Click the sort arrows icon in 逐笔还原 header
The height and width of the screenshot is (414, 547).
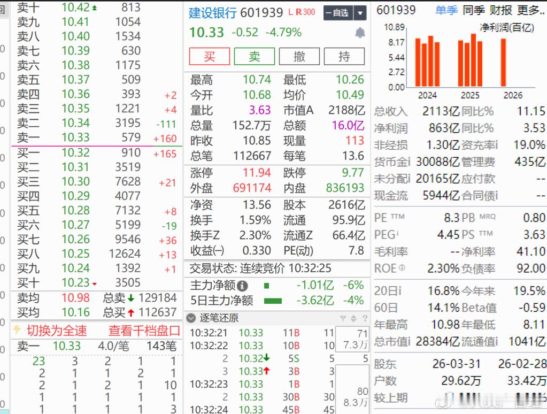coord(354,318)
